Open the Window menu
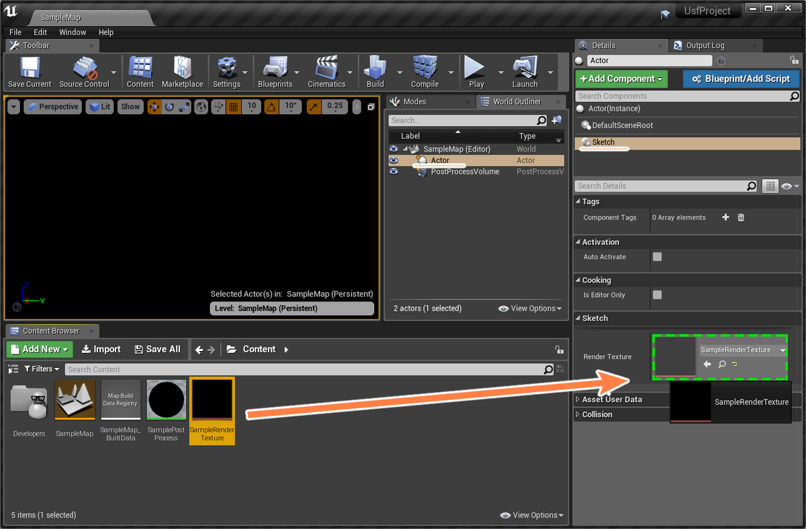The image size is (806, 529). click(x=73, y=32)
